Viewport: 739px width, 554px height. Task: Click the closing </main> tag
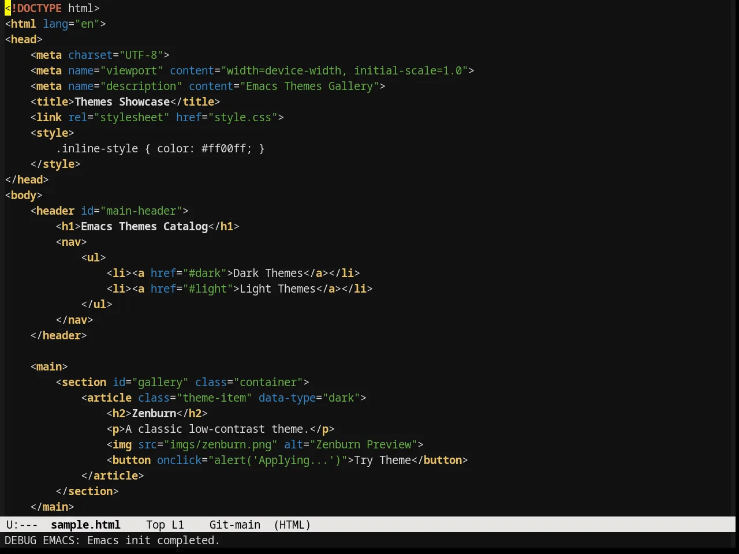[x=53, y=507]
